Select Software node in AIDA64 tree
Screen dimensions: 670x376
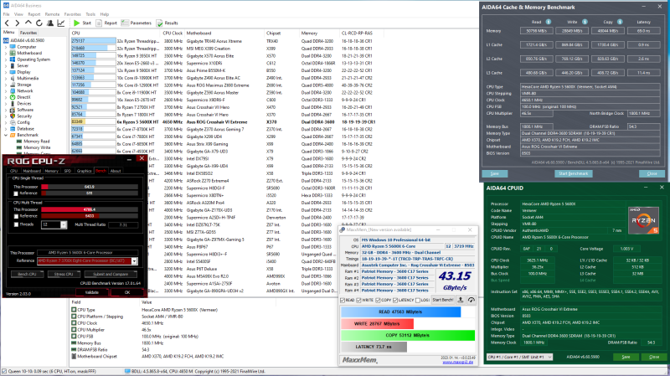pyautogui.click(x=22, y=110)
